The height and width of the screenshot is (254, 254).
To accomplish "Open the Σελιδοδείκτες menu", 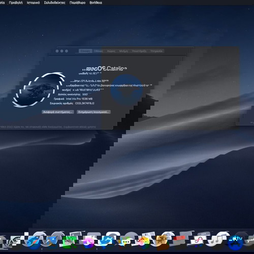I will pos(54,3).
